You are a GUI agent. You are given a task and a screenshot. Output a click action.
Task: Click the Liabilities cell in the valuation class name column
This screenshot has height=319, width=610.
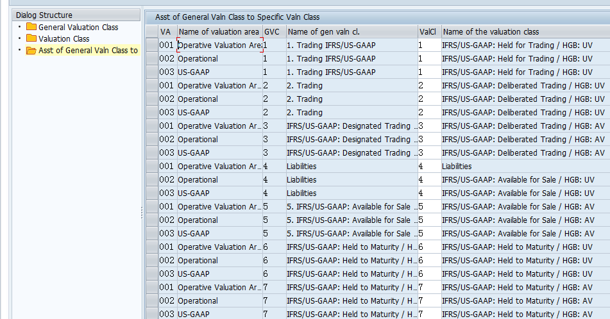pos(457,167)
